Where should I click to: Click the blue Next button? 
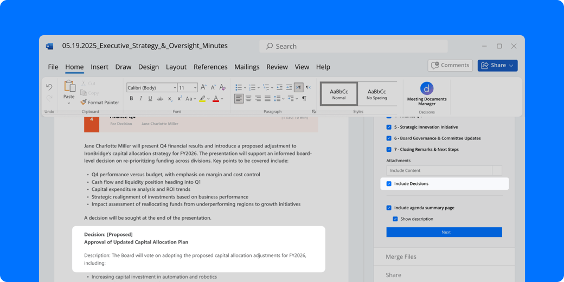tap(444, 232)
